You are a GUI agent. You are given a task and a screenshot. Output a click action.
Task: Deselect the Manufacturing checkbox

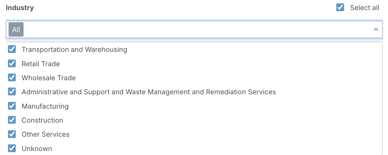12,106
